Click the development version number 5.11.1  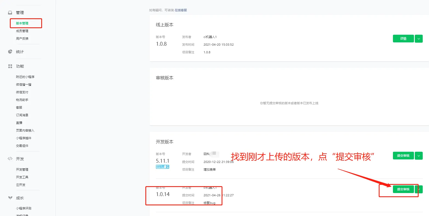click(163, 161)
